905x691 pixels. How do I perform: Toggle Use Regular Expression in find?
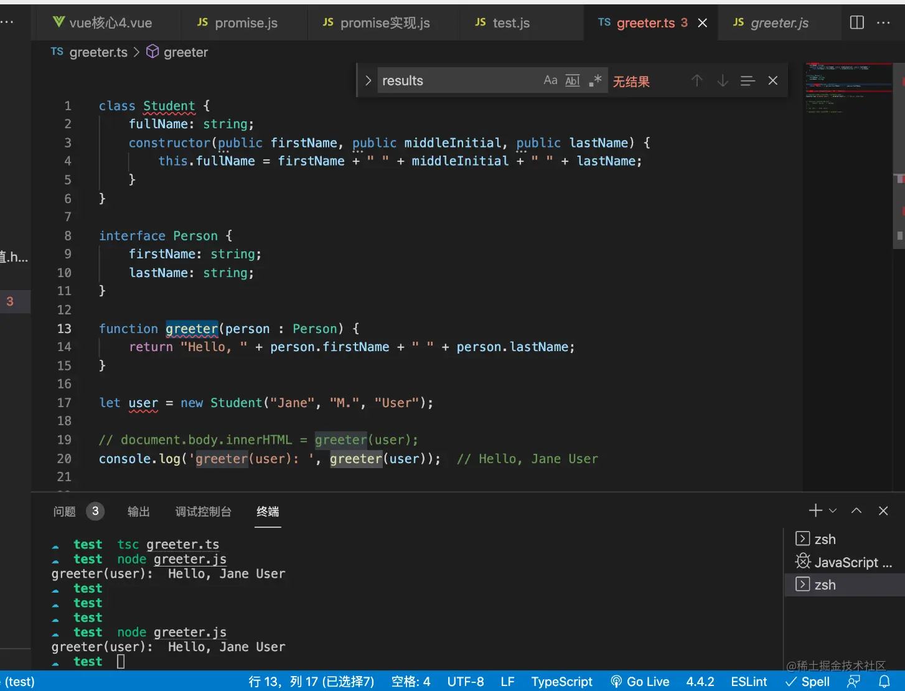tap(595, 80)
